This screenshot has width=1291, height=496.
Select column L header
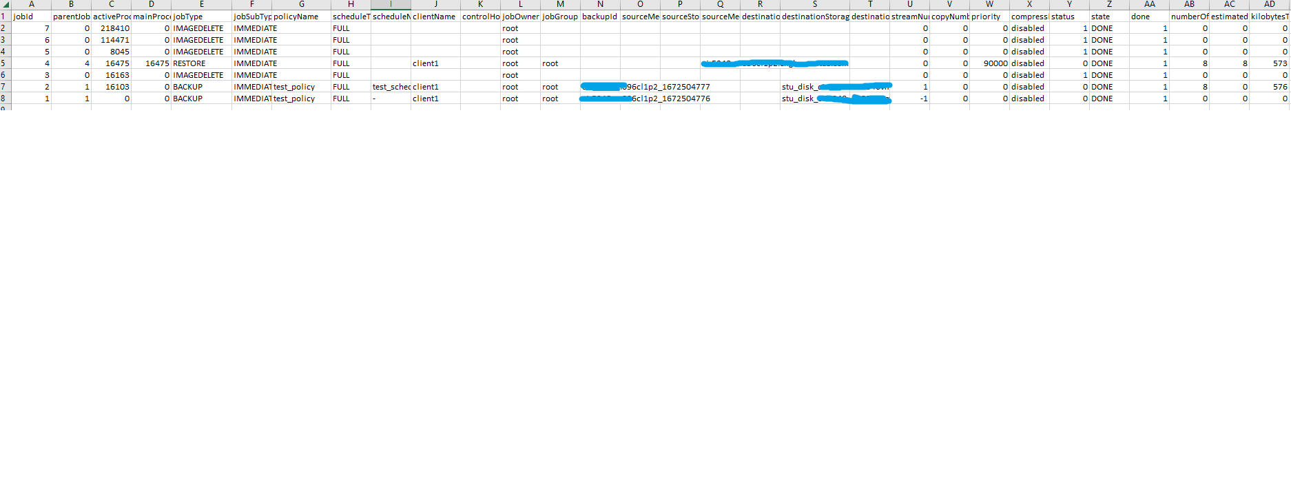(x=521, y=4)
